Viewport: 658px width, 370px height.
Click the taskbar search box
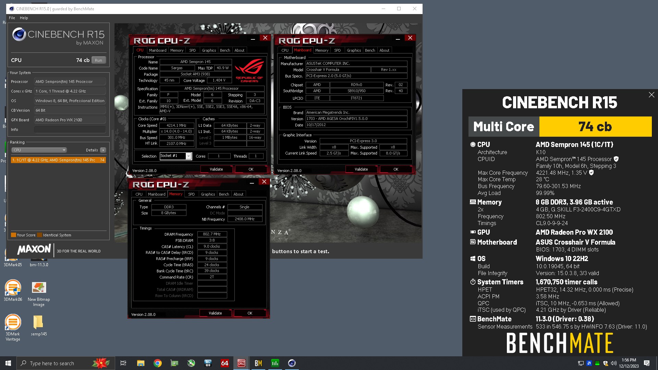(65, 363)
